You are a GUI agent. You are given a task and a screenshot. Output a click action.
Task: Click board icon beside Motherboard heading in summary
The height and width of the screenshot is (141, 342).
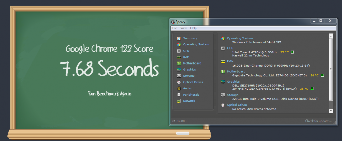coord(223,72)
